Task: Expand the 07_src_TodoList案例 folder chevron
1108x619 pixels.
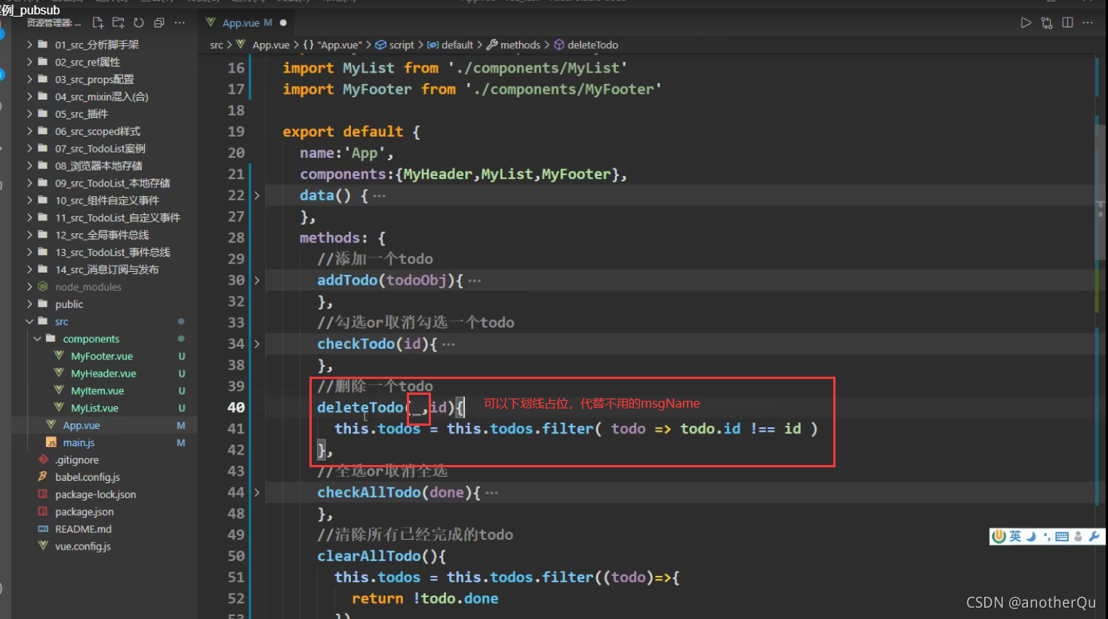Action: point(29,149)
